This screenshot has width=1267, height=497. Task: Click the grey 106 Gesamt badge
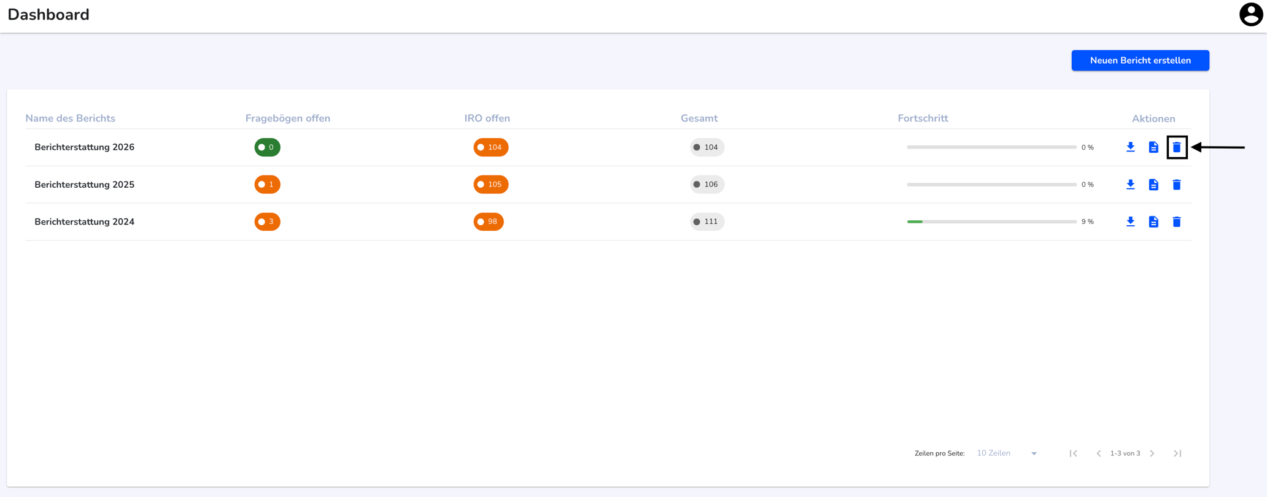(x=707, y=185)
